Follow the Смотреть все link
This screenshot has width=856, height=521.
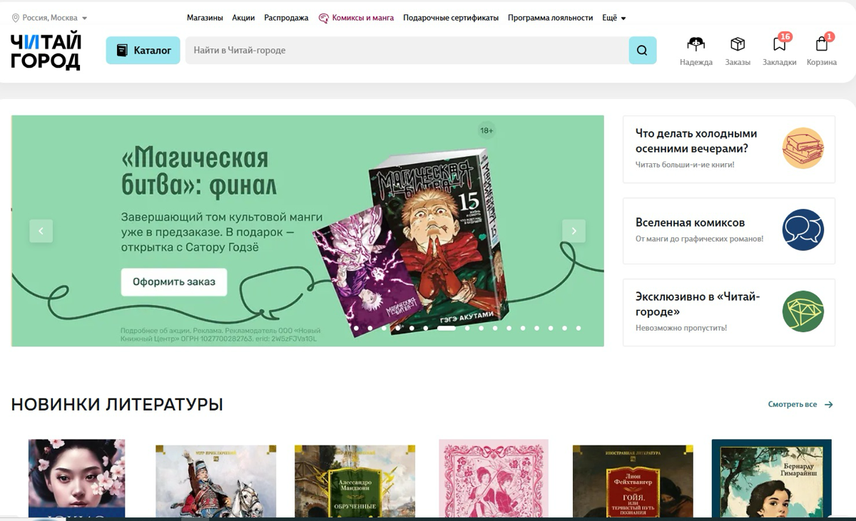793,405
